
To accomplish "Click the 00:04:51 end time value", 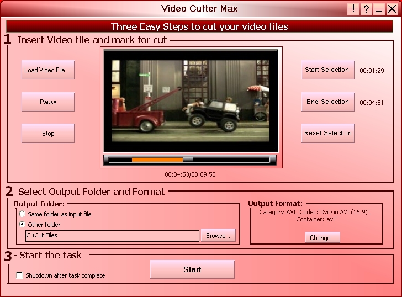I will [372, 103].
